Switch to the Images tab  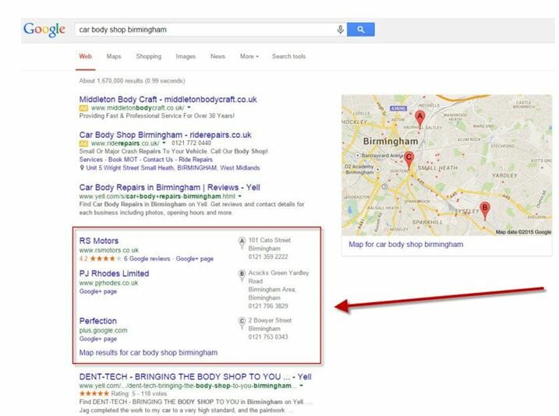coord(186,56)
